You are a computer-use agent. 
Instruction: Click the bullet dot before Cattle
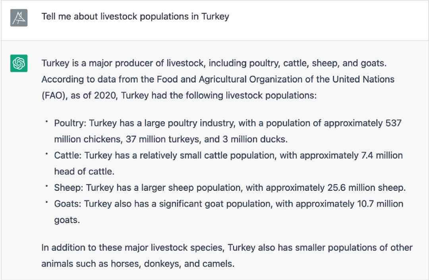[x=46, y=154]
